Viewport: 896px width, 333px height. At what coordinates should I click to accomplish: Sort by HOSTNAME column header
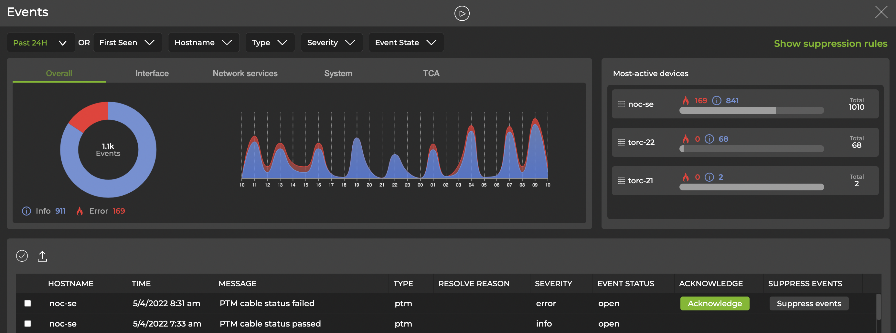(70, 283)
